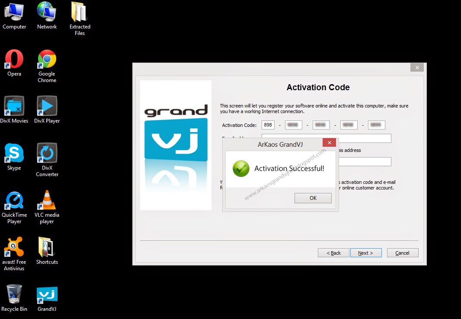Click the Cancel wizard button
Viewport: 461px width, 319px height.
(x=403, y=253)
